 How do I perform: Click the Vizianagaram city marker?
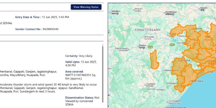point(168,102)
